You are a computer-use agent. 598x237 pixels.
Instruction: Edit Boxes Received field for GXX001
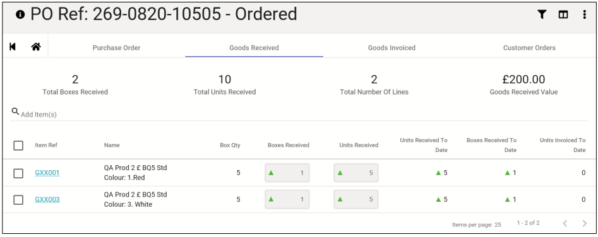pos(287,173)
